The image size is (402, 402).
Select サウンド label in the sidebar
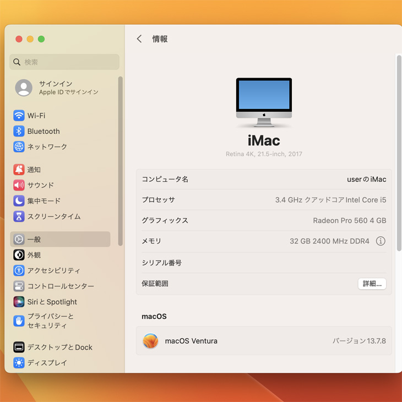tap(41, 185)
